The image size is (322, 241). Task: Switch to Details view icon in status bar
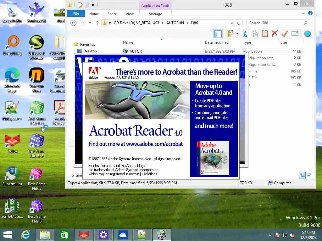point(302,175)
